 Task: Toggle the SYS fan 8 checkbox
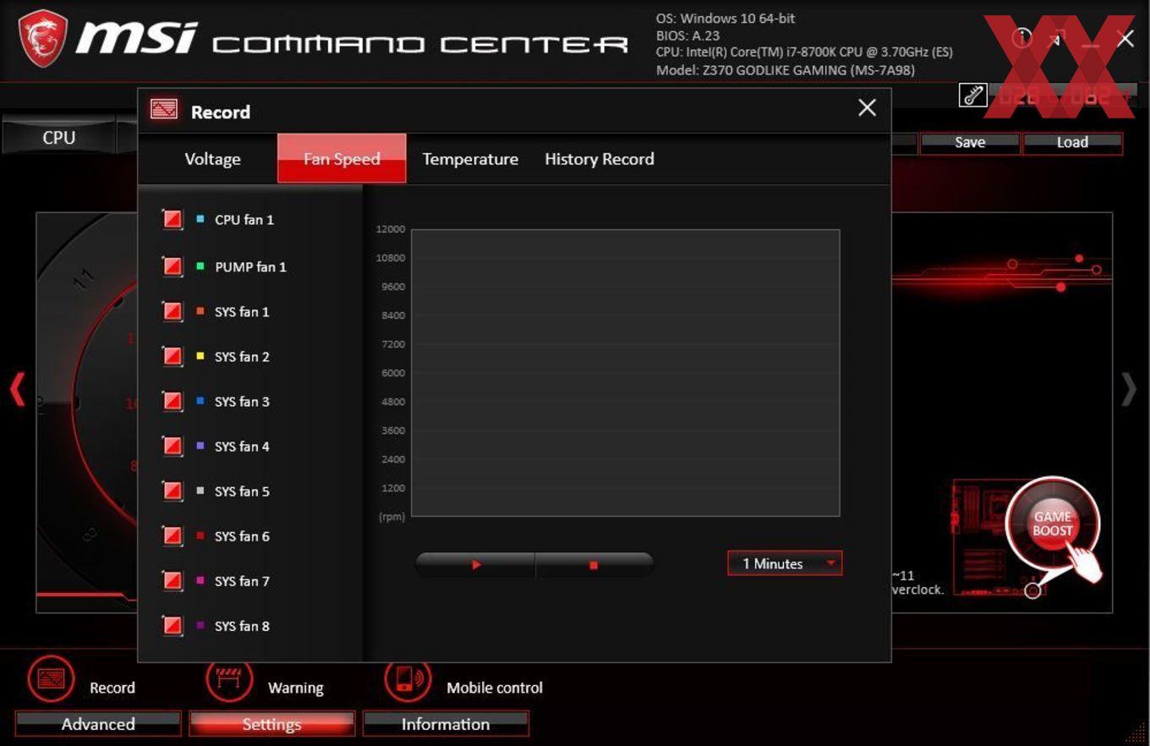tap(172, 626)
